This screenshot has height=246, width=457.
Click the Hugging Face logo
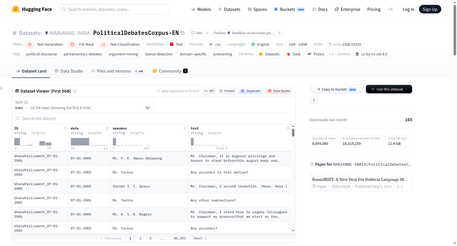click(x=32, y=9)
